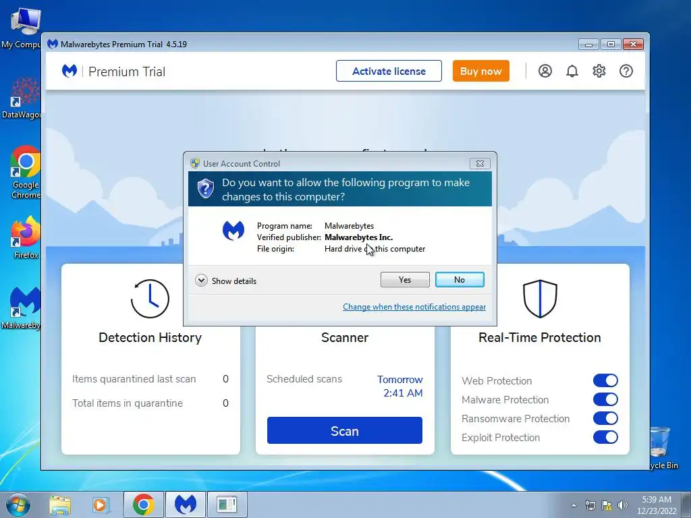Click the Scheduled scans label
The height and width of the screenshot is (518, 691).
(304, 379)
